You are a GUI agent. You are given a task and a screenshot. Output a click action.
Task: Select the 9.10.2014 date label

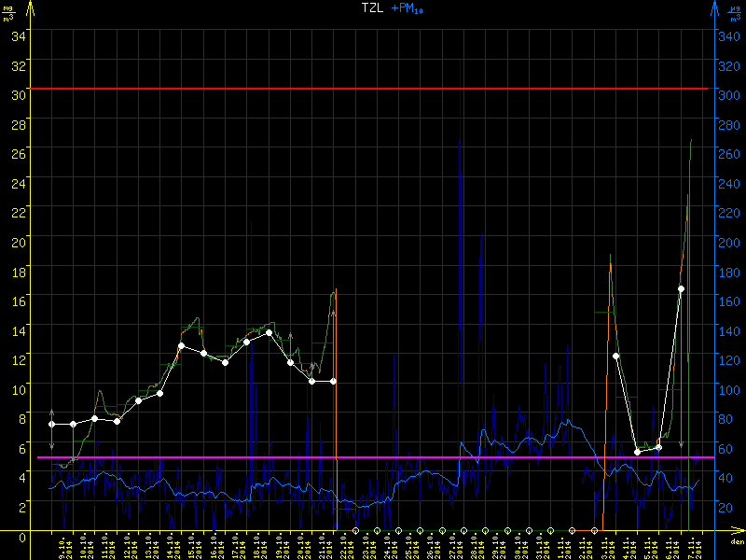tap(65, 546)
